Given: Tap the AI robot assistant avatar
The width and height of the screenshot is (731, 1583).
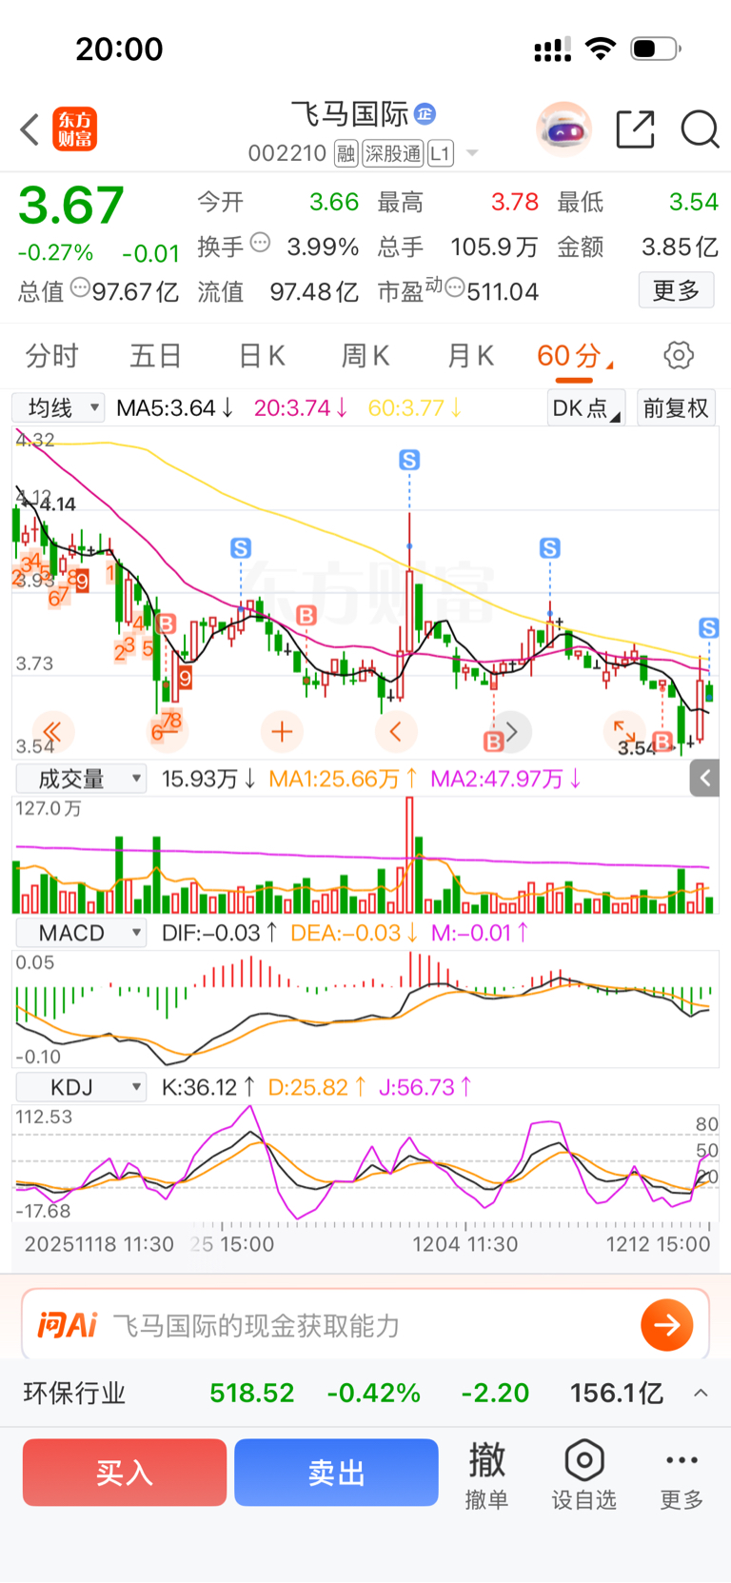Looking at the screenshot, I should pyautogui.click(x=564, y=129).
